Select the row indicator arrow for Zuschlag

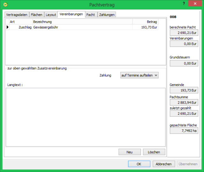[7, 27]
